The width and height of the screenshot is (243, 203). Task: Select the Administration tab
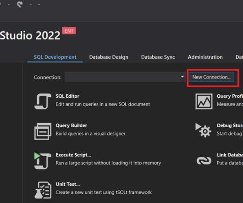(x=205, y=57)
